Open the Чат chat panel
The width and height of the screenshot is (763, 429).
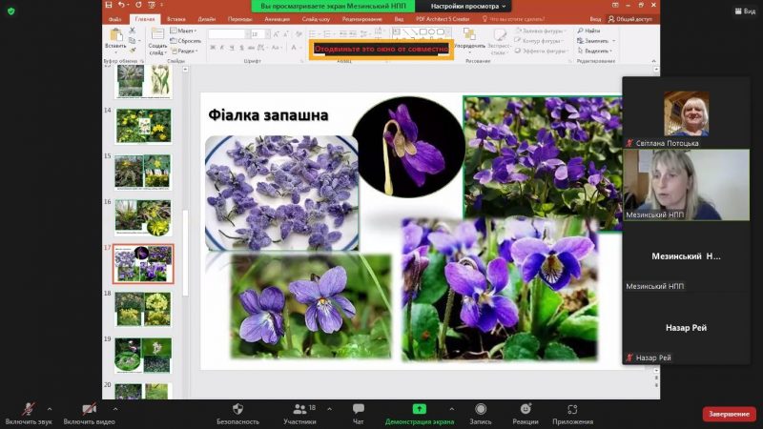(359, 409)
